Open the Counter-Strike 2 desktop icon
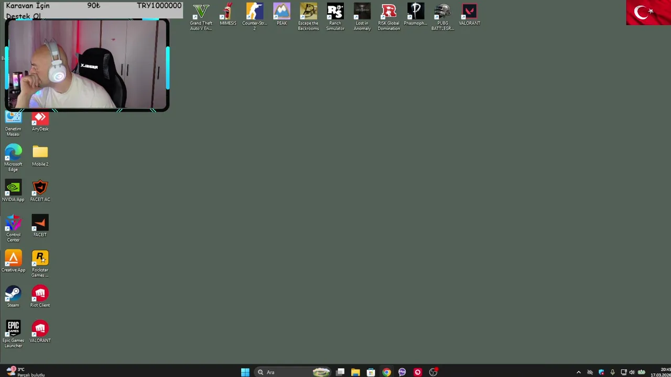The height and width of the screenshot is (377, 671). (255, 17)
